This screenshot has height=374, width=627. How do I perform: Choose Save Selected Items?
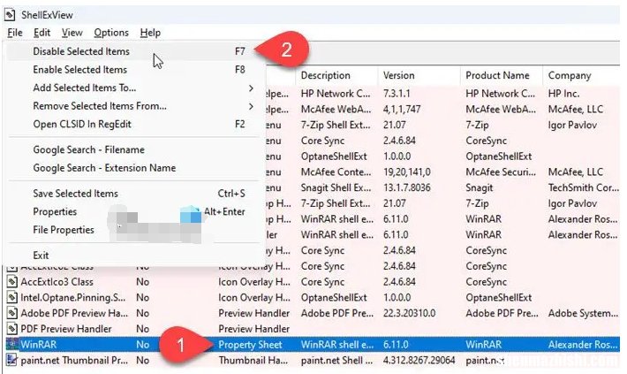click(135, 194)
